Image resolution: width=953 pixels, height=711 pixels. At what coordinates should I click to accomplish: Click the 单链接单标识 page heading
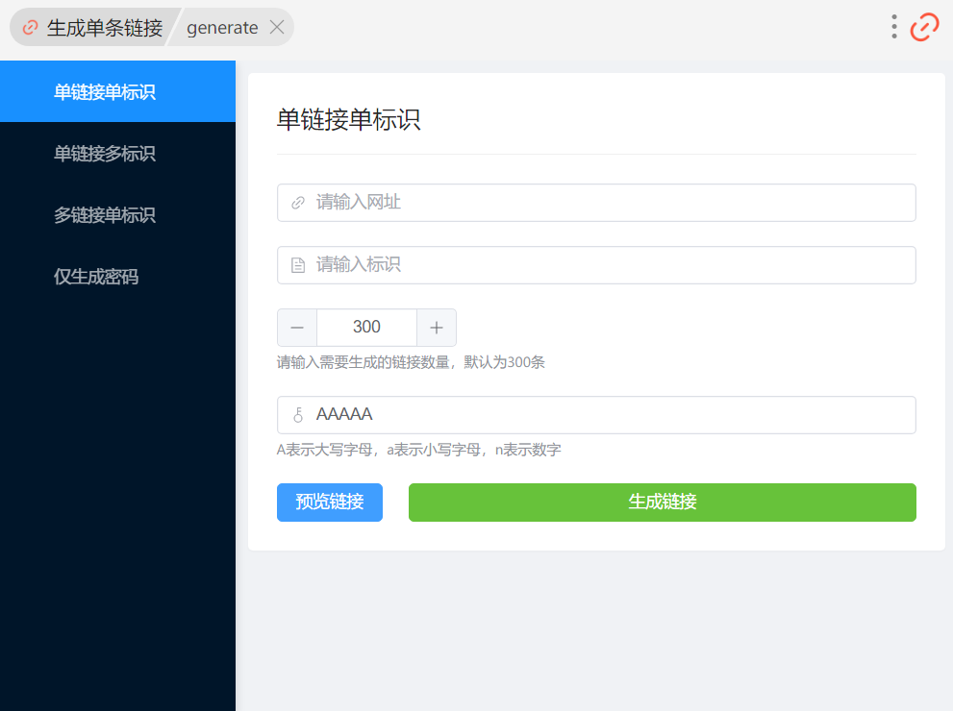pos(348,119)
